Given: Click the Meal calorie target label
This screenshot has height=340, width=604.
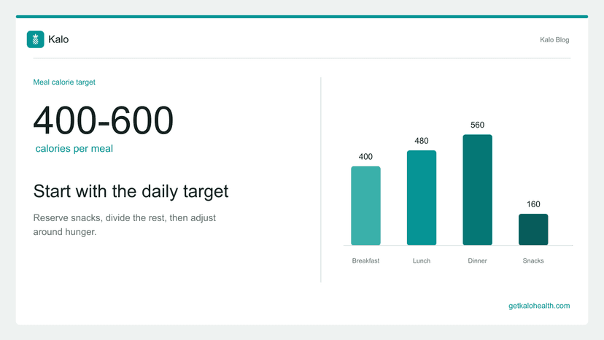Looking at the screenshot, I should coord(64,82).
